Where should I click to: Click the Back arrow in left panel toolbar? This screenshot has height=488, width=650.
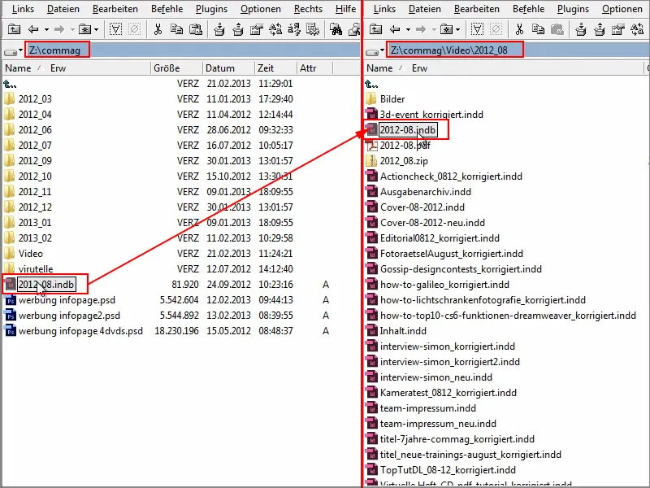click(x=33, y=29)
